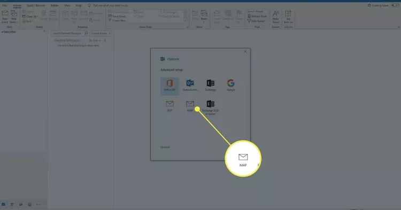Open the Clean Up dropdown

tap(30, 17)
